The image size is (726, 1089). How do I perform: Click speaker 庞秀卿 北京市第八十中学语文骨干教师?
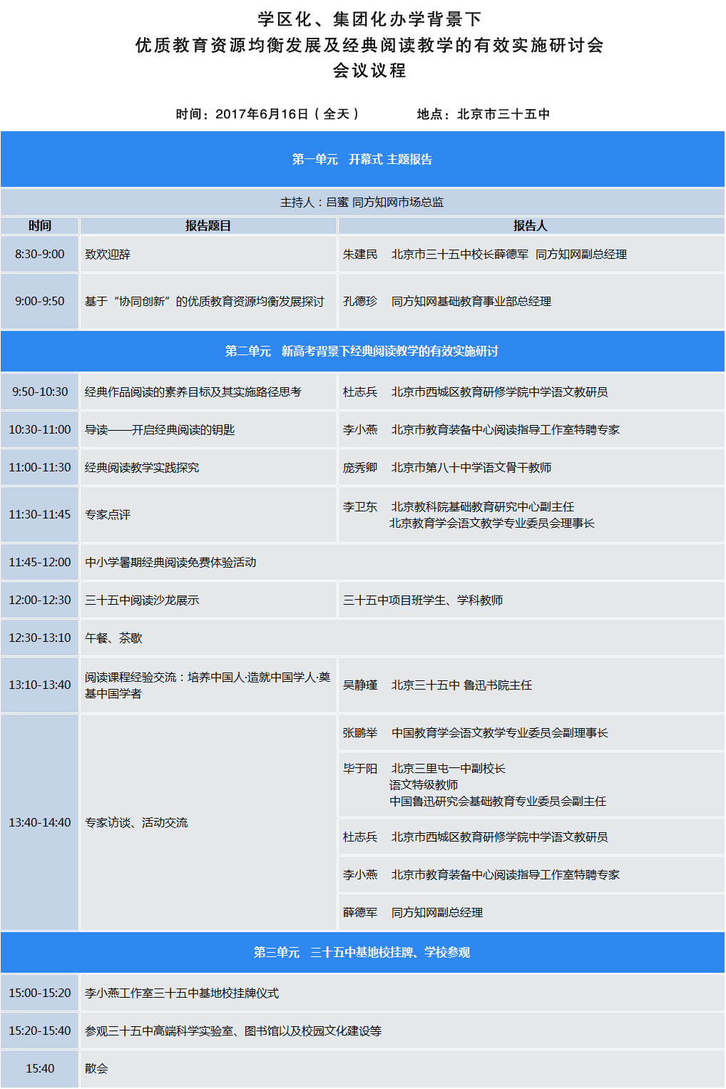pos(447,468)
